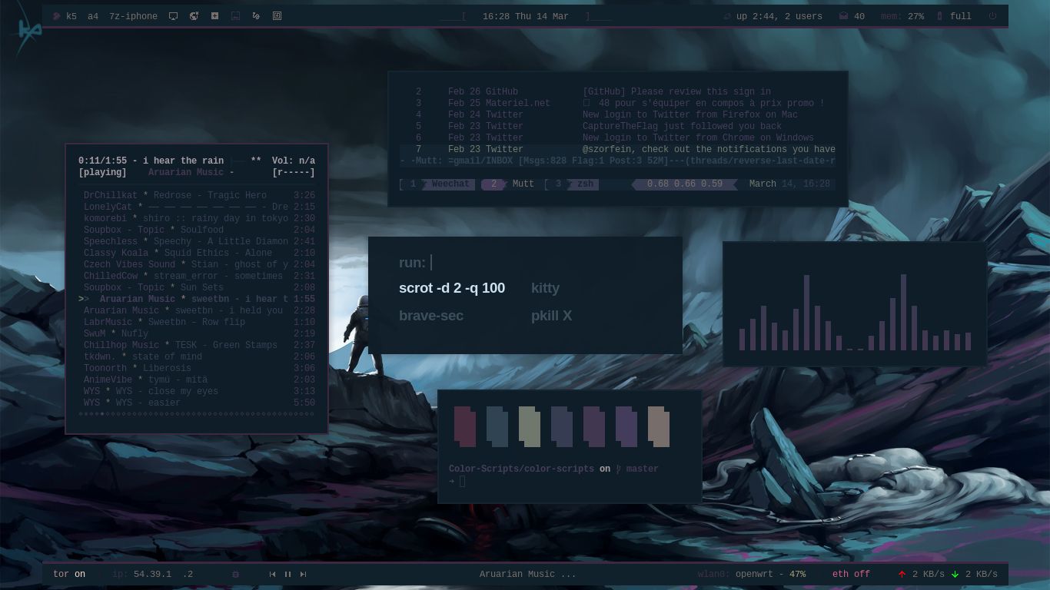Click the battery icon in the top bar

939,16
